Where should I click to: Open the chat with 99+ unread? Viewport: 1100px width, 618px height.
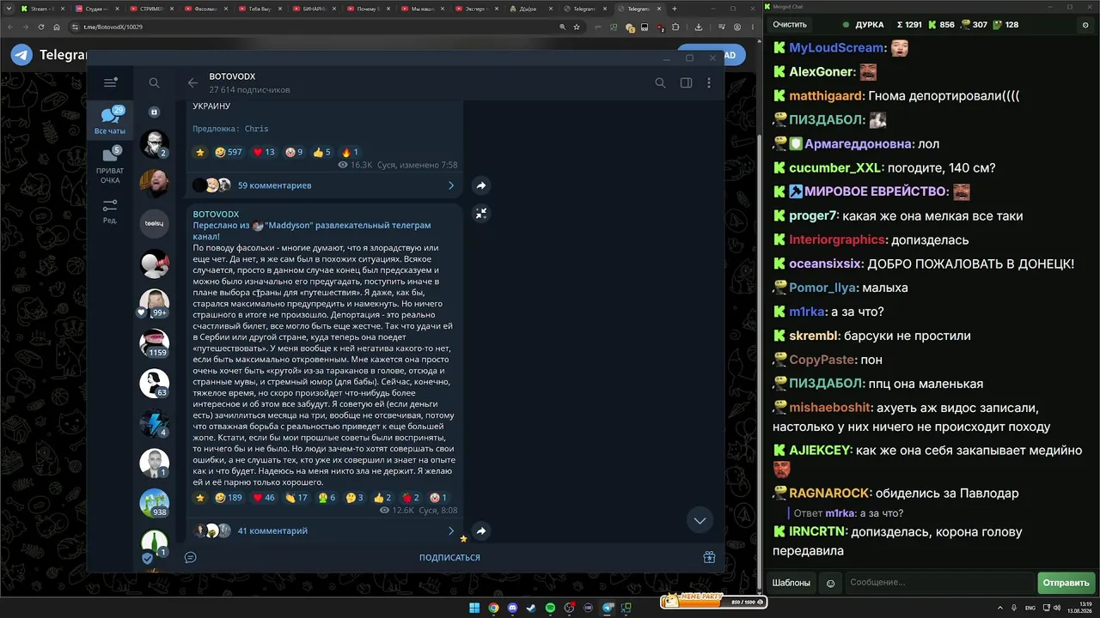pos(155,303)
